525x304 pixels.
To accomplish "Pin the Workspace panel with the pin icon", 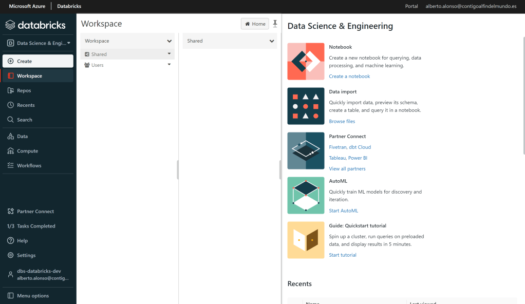I will tap(275, 24).
